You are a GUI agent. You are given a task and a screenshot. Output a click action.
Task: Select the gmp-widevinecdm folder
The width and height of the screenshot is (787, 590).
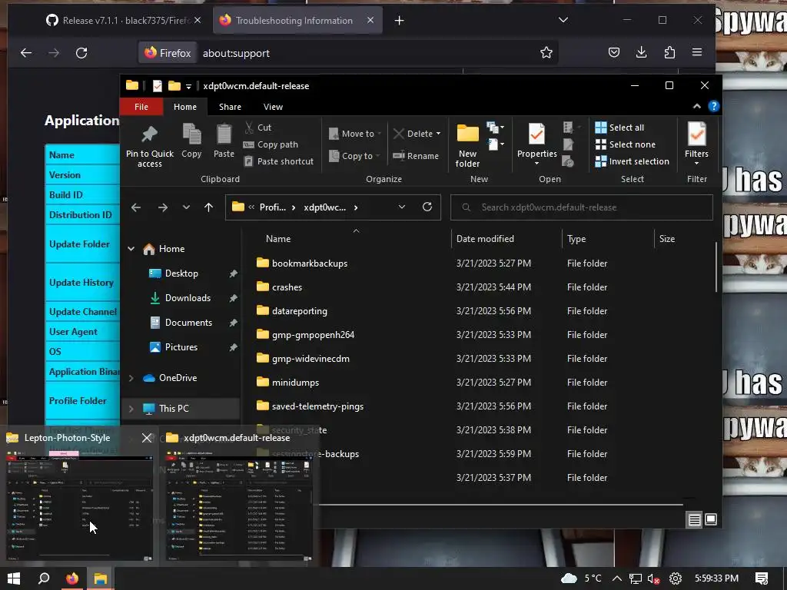[310, 359]
